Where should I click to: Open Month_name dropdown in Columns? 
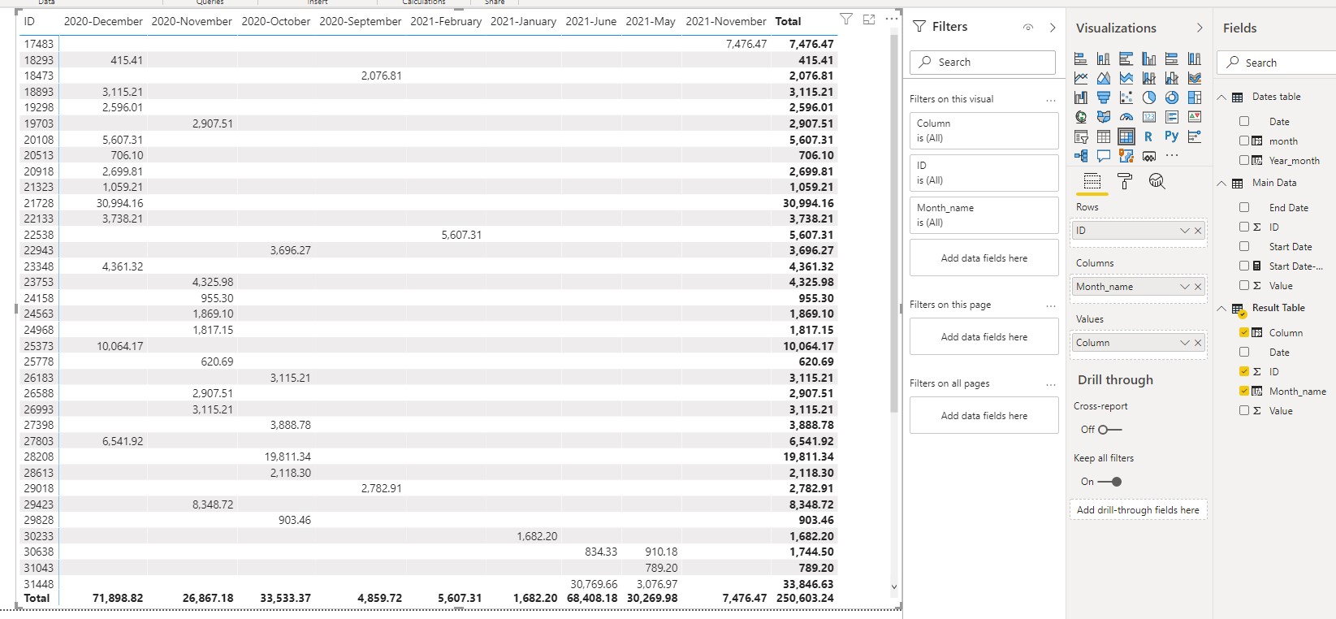tap(1185, 287)
